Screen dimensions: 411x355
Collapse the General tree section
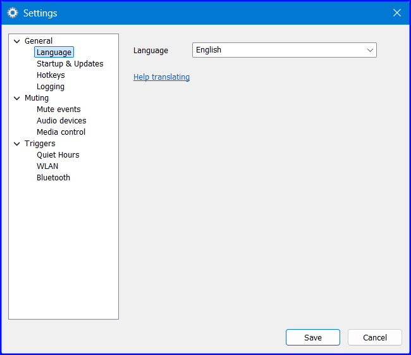click(17, 41)
